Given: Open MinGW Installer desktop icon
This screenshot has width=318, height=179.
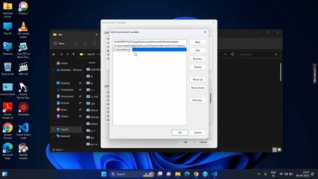Looking at the screenshot, I should tap(23, 151).
